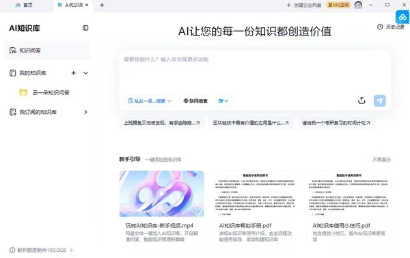
Task: Click the yellow folder icon of 云一朵知识问答
Action: click(23, 92)
